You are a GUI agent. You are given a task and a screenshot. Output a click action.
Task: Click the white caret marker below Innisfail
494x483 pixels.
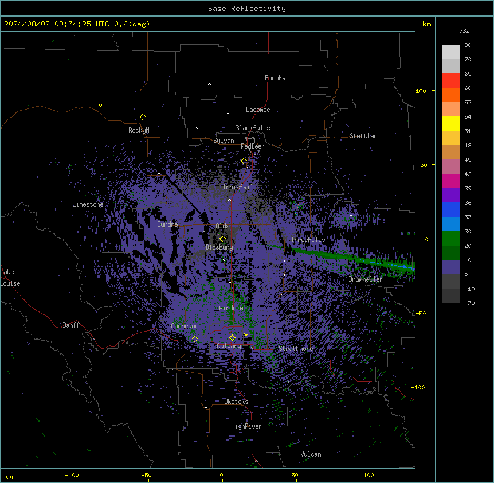pos(229,200)
